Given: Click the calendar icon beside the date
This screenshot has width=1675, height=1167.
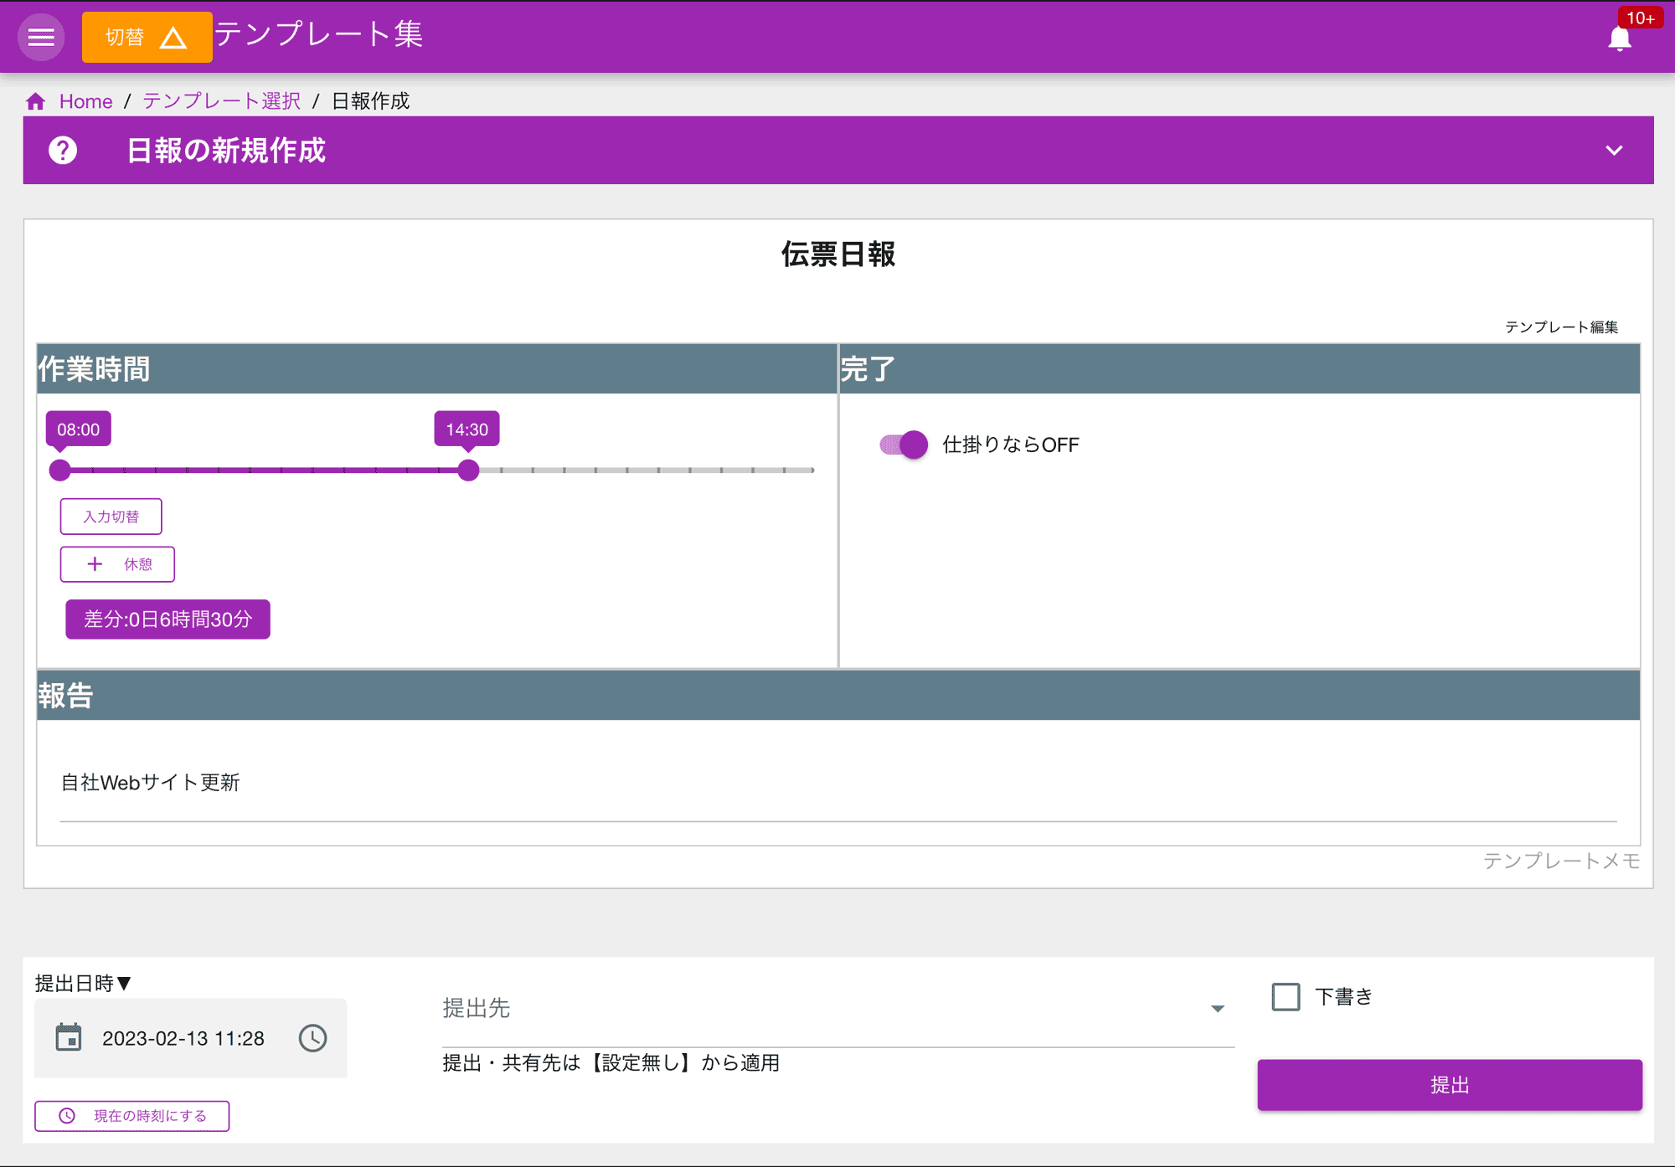Looking at the screenshot, I should (x=70, y=1038).
